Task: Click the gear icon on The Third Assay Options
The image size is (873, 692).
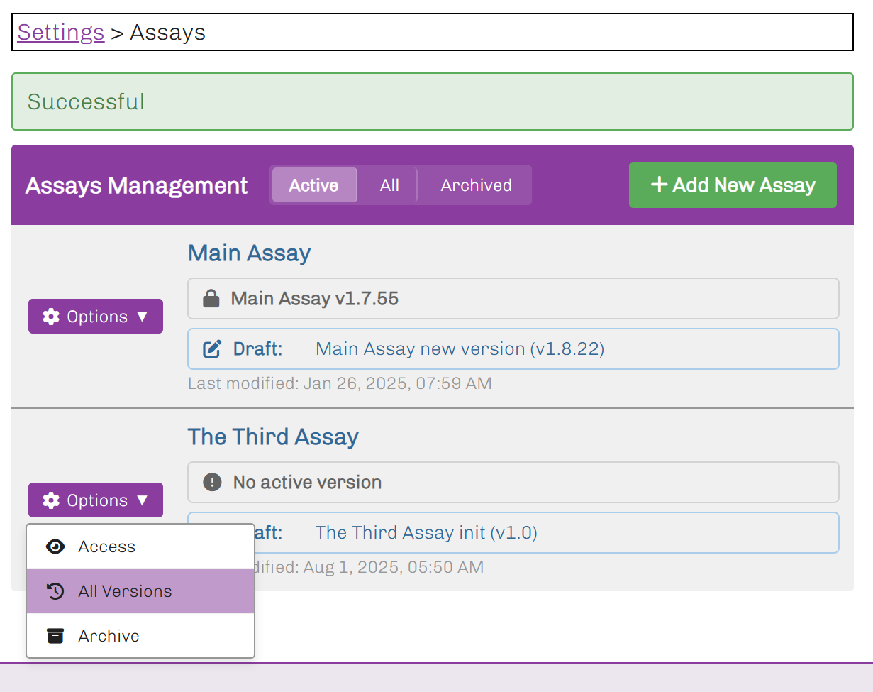Action: coord(51,500)
